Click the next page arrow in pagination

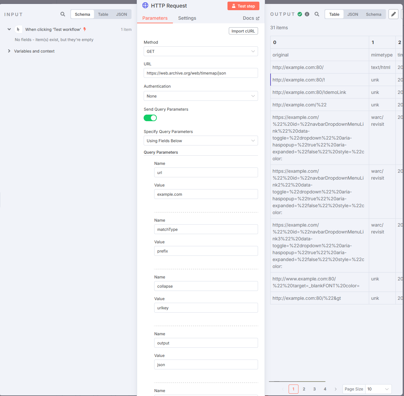click(336, 389)
